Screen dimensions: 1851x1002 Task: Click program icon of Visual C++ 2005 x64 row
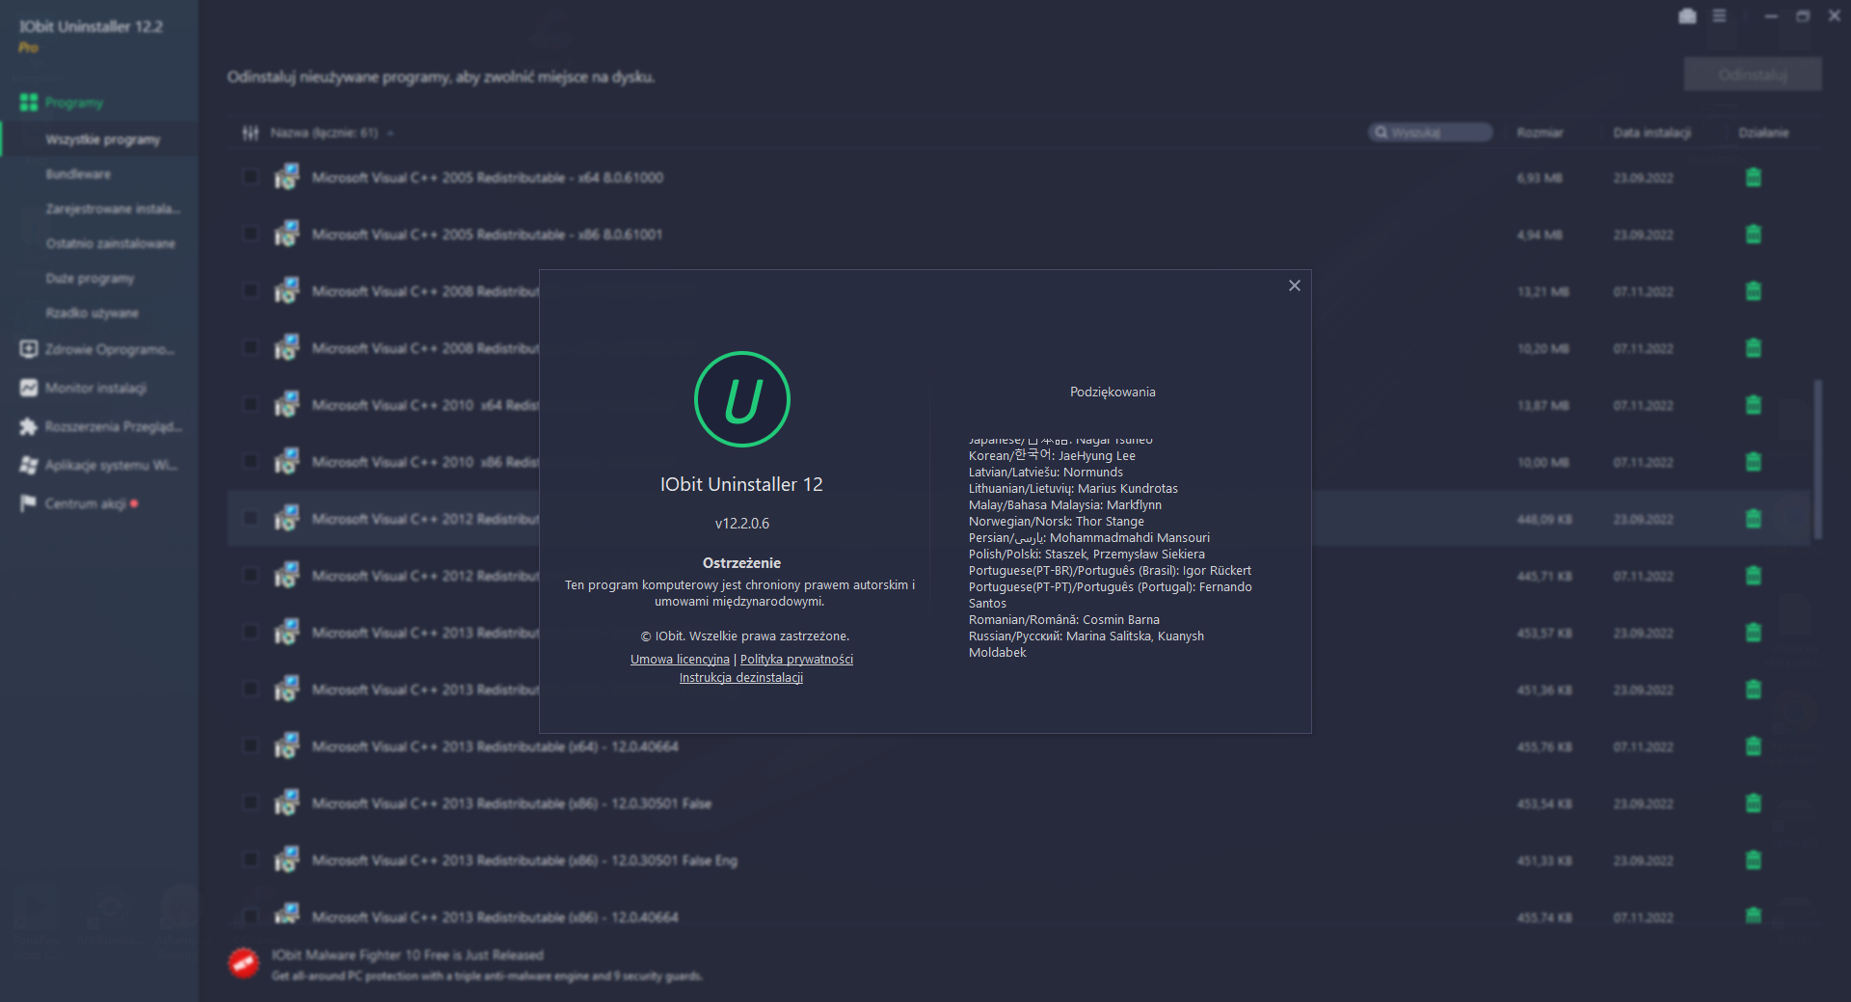(286, 177)
